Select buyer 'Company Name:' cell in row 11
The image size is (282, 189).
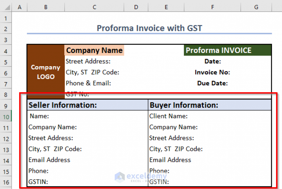click(210, 127)
